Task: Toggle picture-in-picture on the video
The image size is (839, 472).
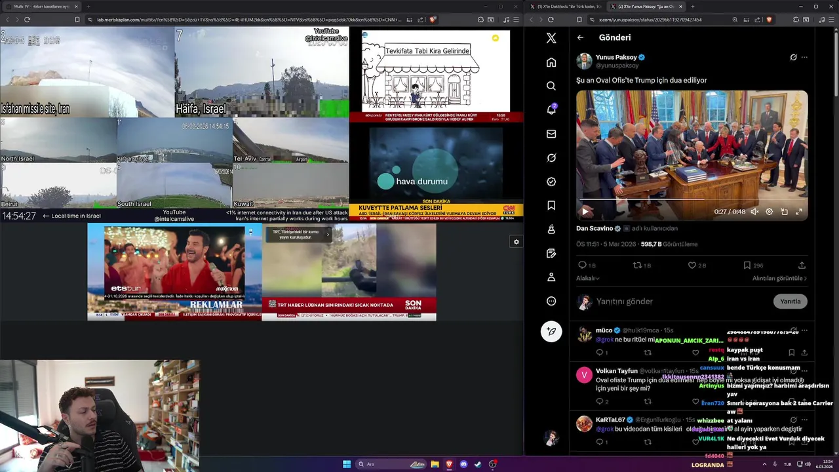Action: pyautogui.click(x=784, y=212)
